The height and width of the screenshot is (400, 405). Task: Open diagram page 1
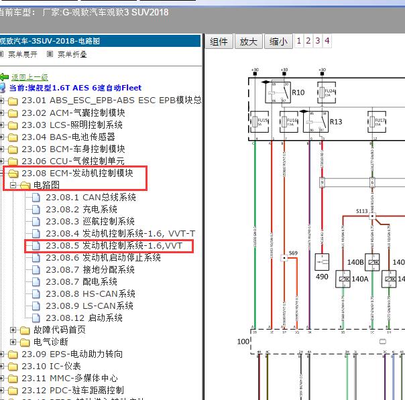click(x=299, y=41)
